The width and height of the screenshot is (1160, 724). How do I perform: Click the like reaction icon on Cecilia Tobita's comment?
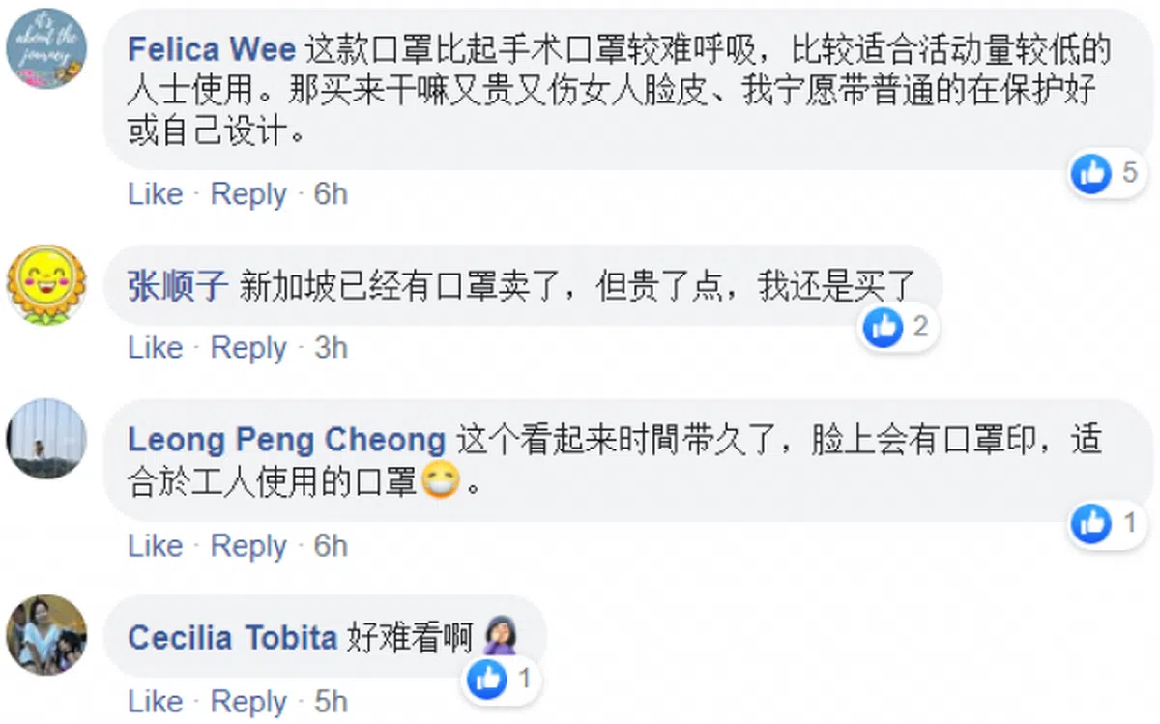click(487, 680)
